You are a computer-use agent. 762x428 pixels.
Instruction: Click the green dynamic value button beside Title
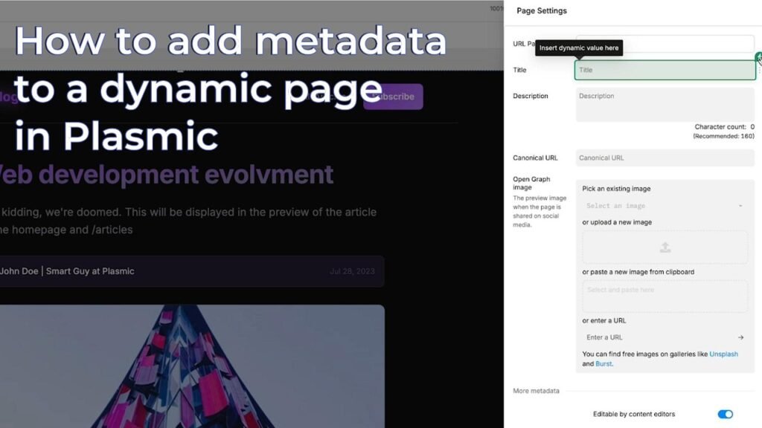point(758,58)
